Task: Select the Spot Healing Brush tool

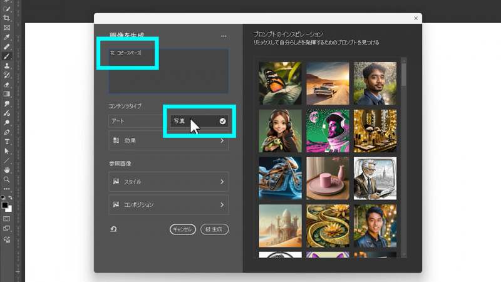Action: [x=7, y=46]
